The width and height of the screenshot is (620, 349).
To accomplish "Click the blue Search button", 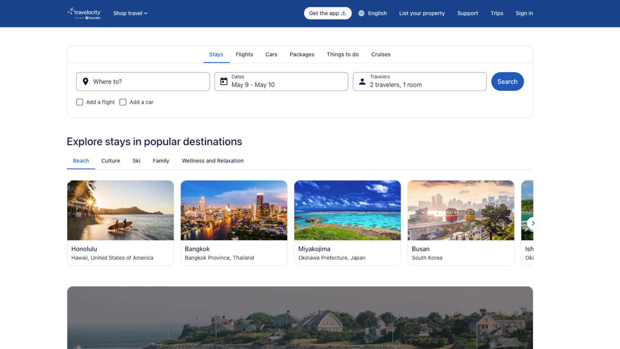I will point(508,82).
